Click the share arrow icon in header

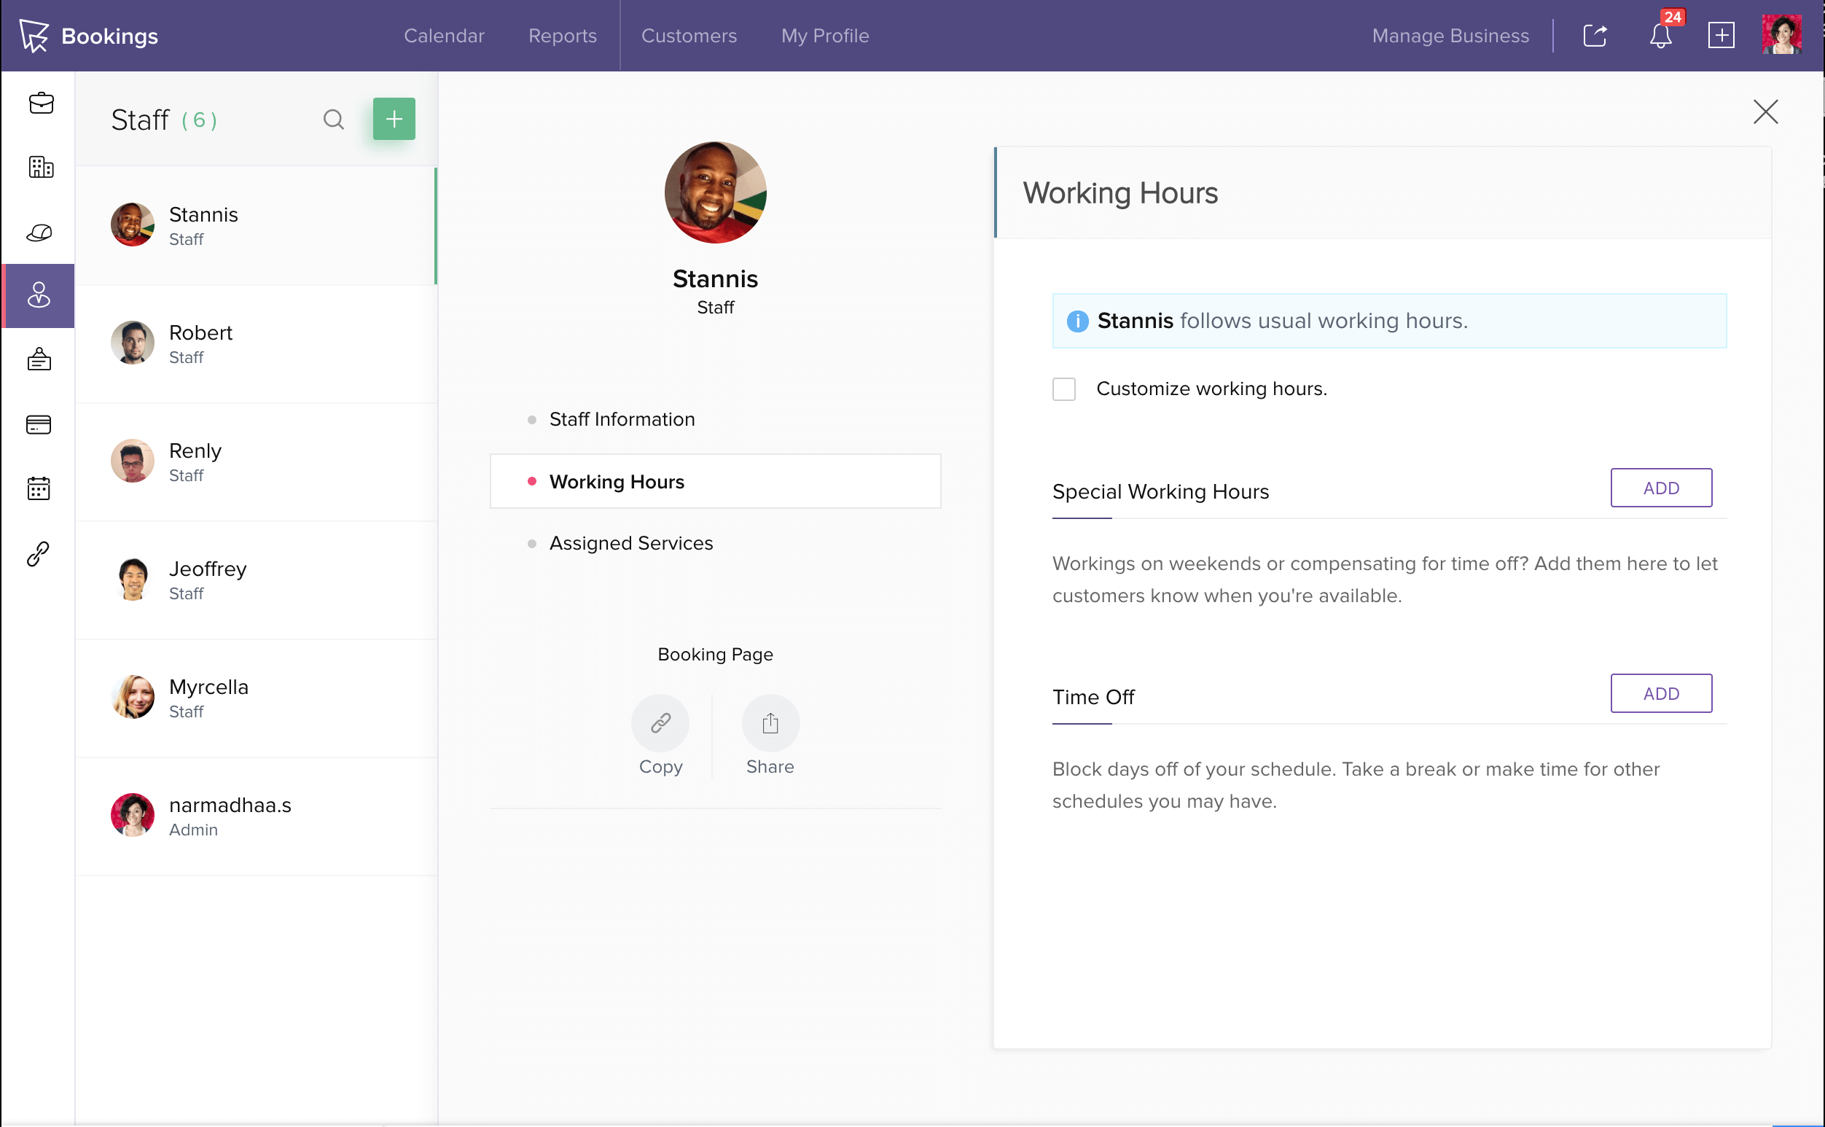(x=1594, y=36)
